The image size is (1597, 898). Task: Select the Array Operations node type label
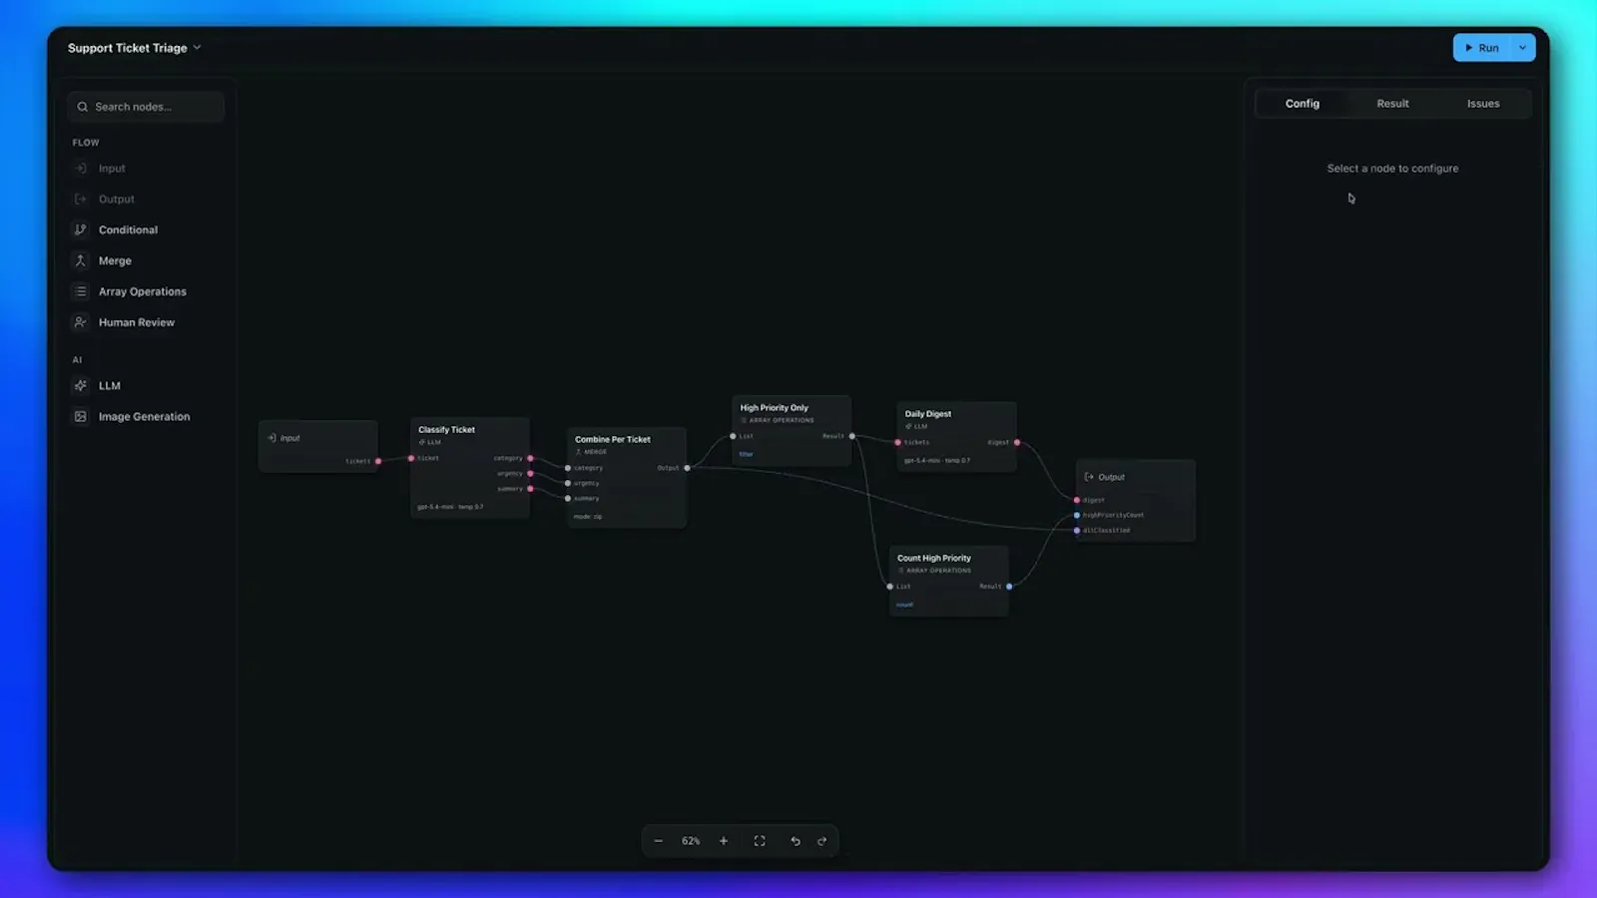pyautogui.click(x=143, y=291)
